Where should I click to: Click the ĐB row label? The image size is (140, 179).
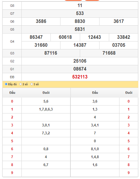pyautogui.click(x=12, y=77)
